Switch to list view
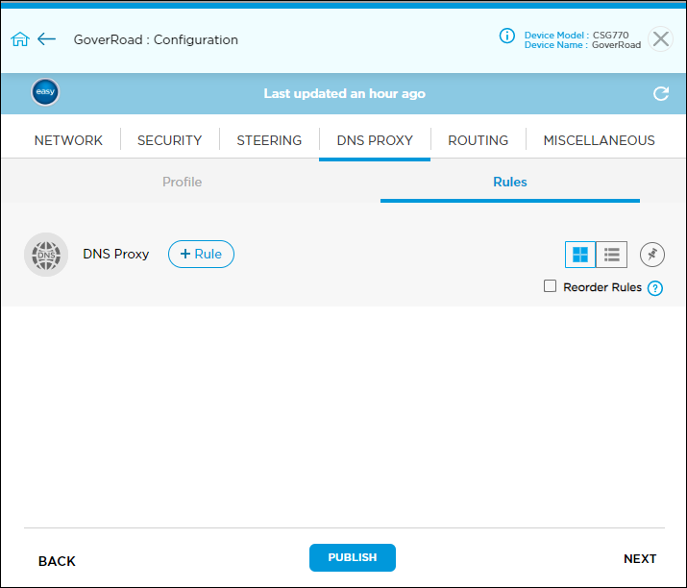 pos(612,255)
